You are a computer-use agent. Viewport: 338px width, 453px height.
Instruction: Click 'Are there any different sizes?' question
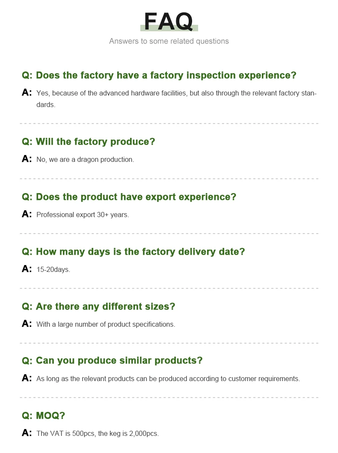[x=99, y=307]
